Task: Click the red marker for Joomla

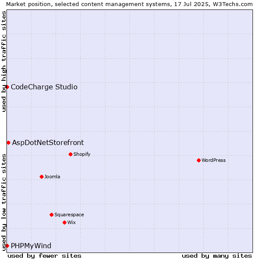Action: pos(41,177)
